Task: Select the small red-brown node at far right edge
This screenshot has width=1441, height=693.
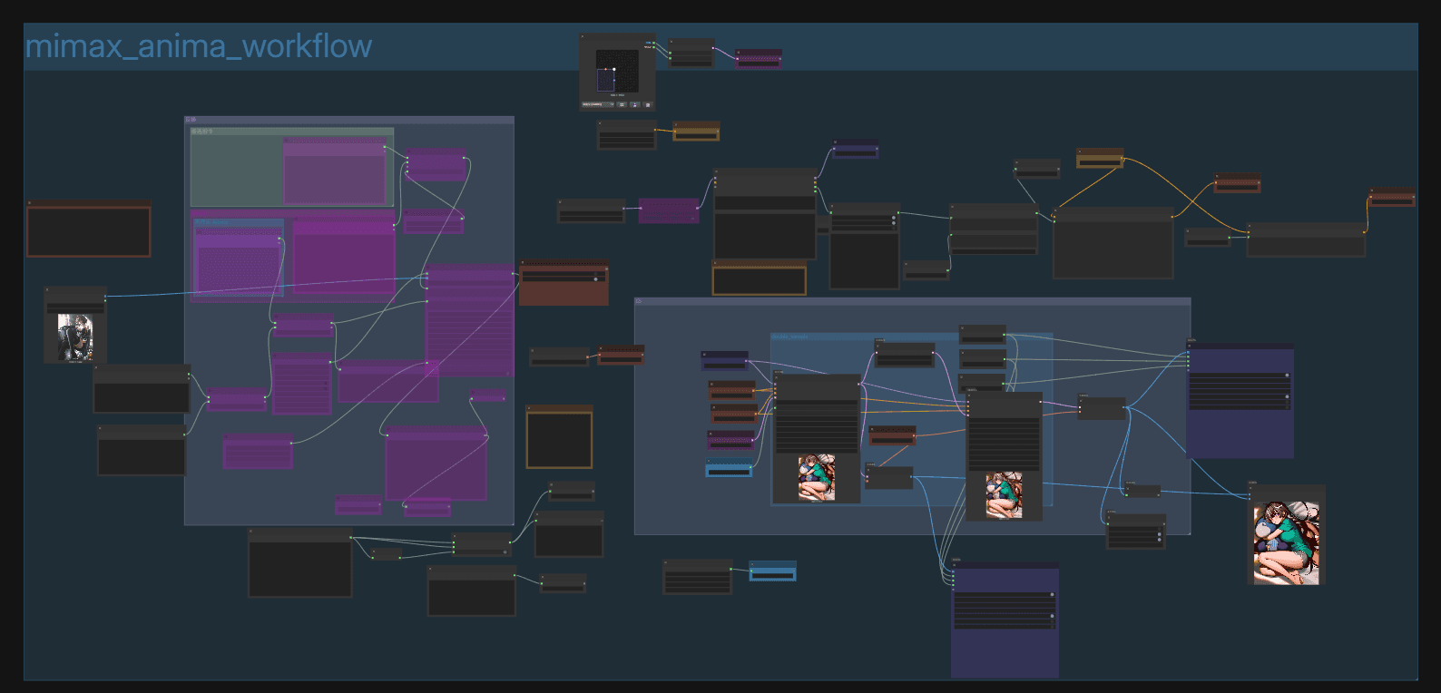Action: pyautogui.click(x=1392, y=197)
